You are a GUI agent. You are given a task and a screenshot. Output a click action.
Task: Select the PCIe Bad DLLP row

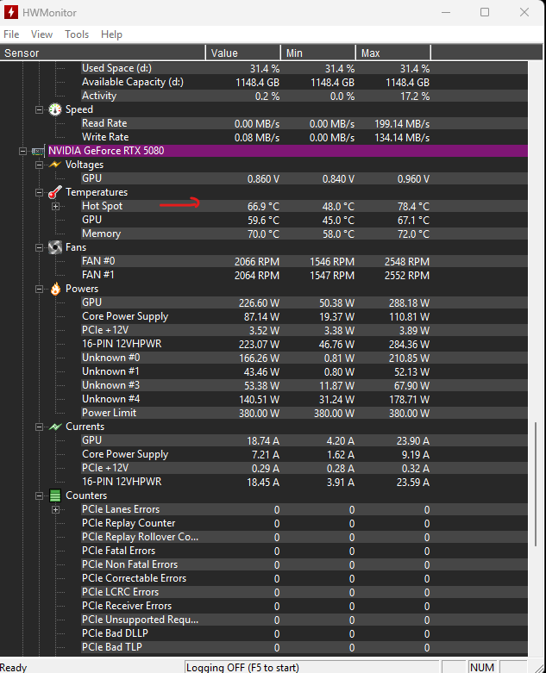pyautogui.click(x=304, y=633)
